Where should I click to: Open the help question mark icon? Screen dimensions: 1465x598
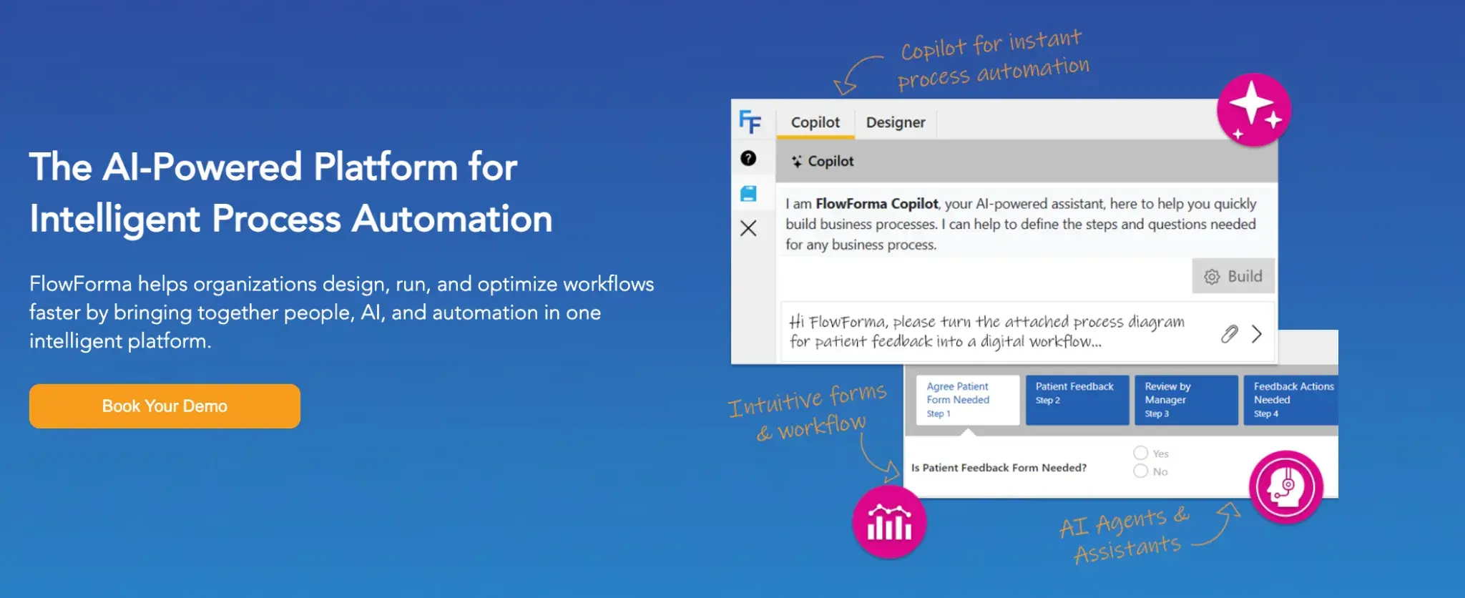click(748, 158)
